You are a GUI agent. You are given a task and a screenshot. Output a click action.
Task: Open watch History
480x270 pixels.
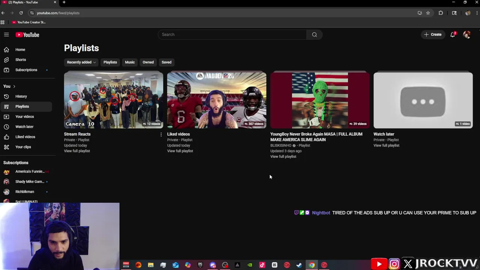[21, 96]
